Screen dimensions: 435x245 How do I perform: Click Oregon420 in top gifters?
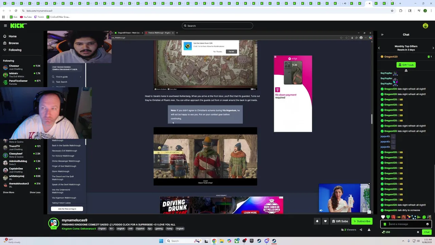(x=391, y=57)
